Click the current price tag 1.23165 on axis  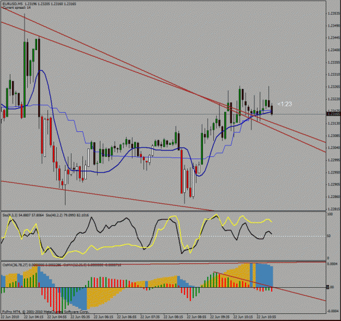tap(333, 114)
